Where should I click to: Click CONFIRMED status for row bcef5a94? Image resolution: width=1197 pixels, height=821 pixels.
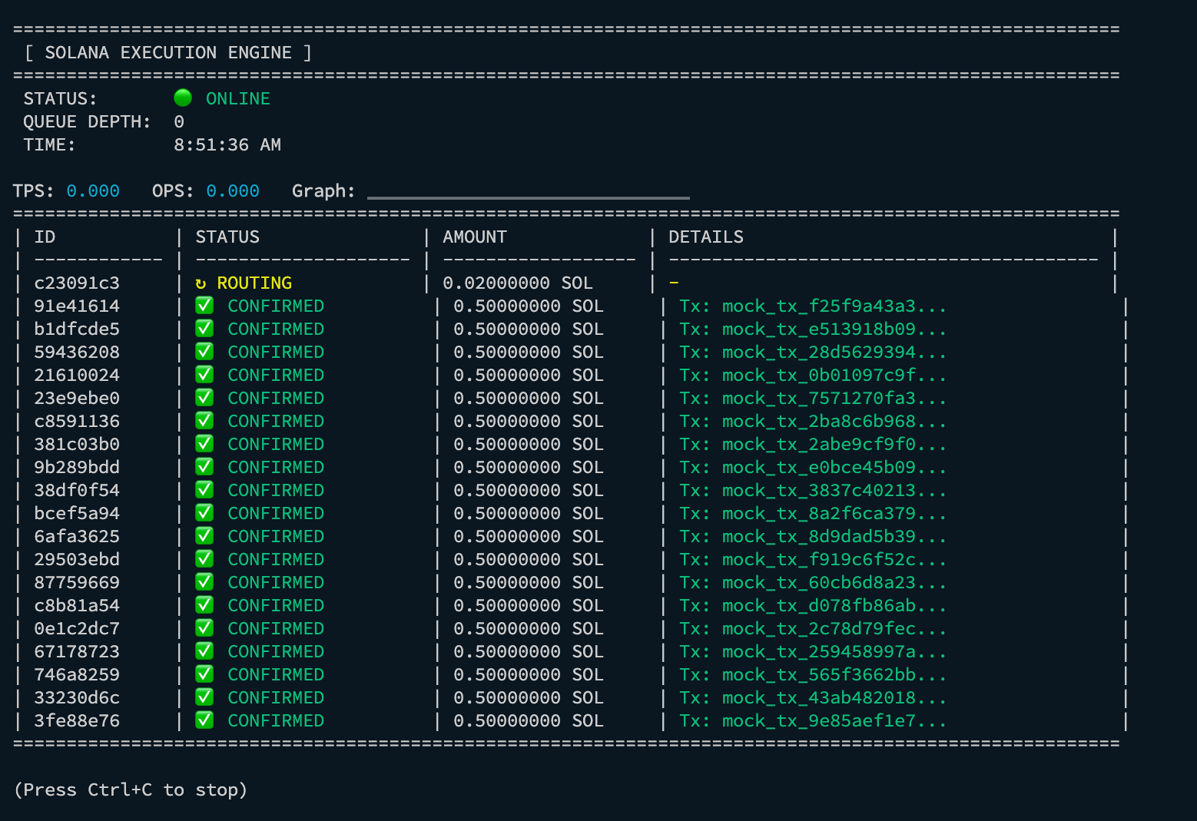276,513
